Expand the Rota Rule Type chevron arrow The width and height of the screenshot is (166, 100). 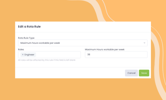tap(144, 43)
